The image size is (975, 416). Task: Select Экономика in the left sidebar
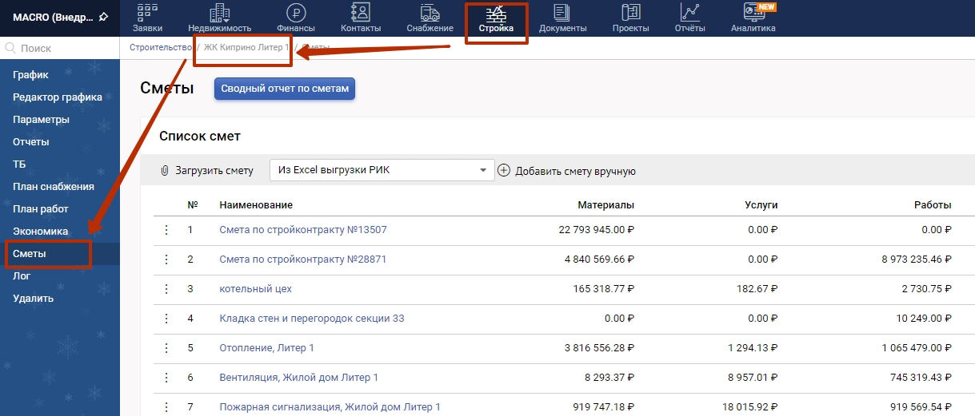point(40,231)
